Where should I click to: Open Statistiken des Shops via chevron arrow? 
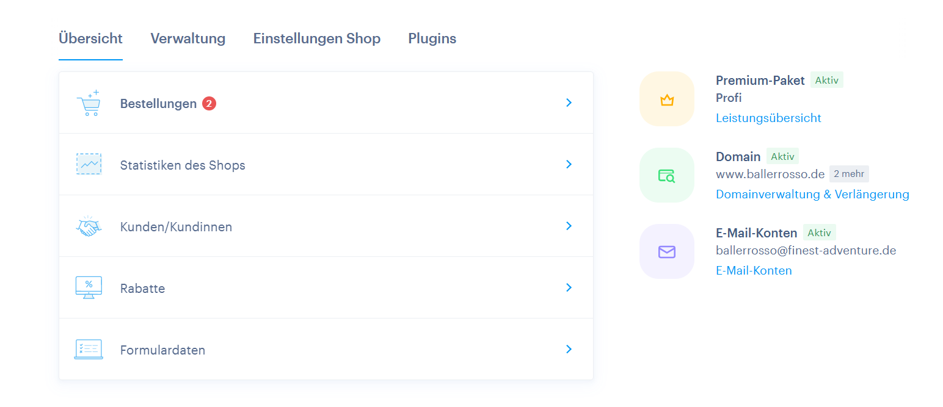569,164
